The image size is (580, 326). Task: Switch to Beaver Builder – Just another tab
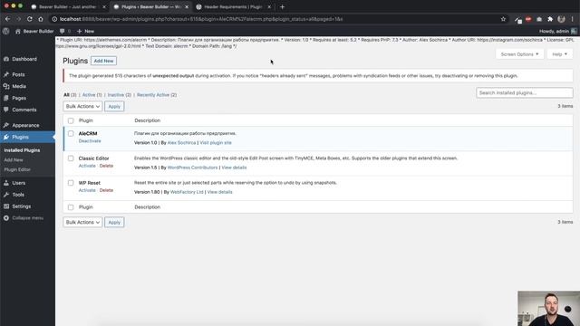coord(69,6)
